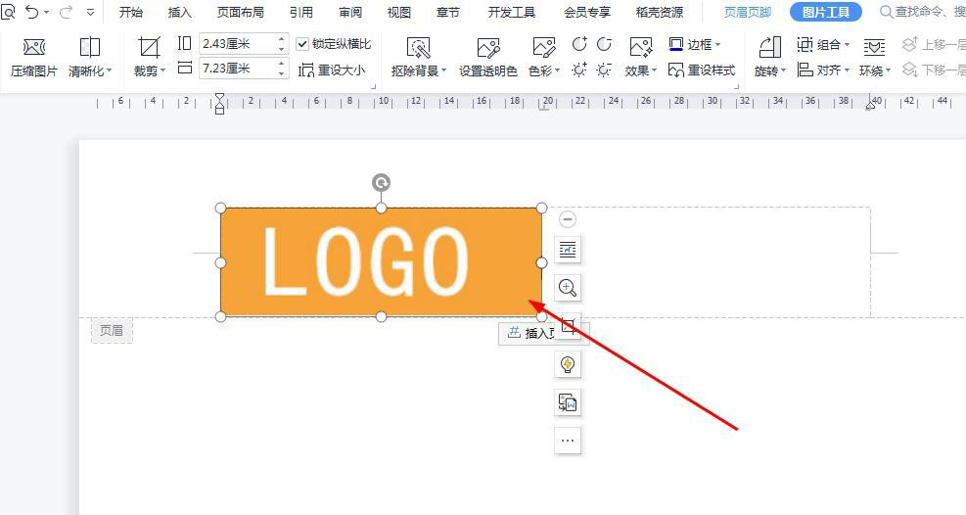The width and height of the screenshot is (966, 515).
Task: Decrease picture width with down stepper arrow
Action: tap(282, 73)
